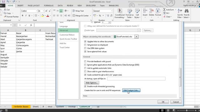Open Format as Table gallery
The height and width of the screenshot is (112, 200).
tap(130, 14)
